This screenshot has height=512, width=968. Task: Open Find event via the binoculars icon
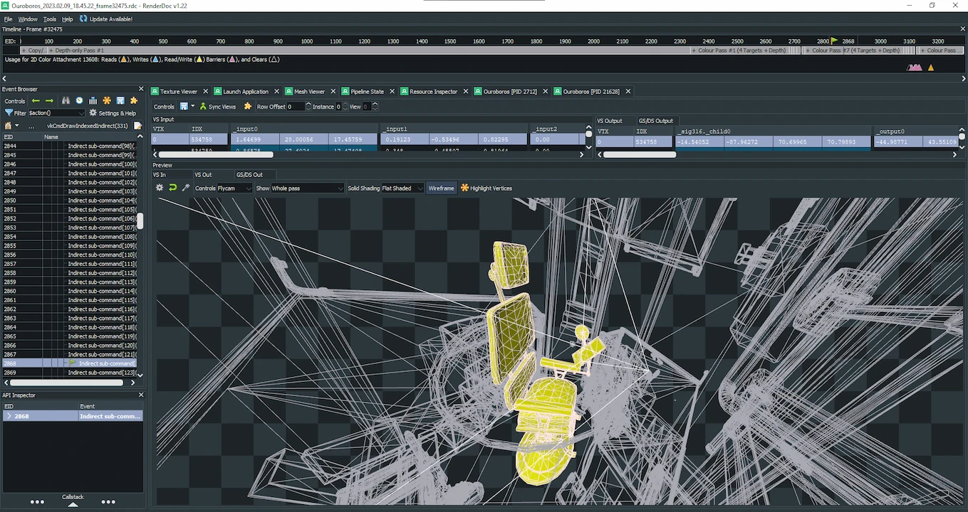click(66, 101)
